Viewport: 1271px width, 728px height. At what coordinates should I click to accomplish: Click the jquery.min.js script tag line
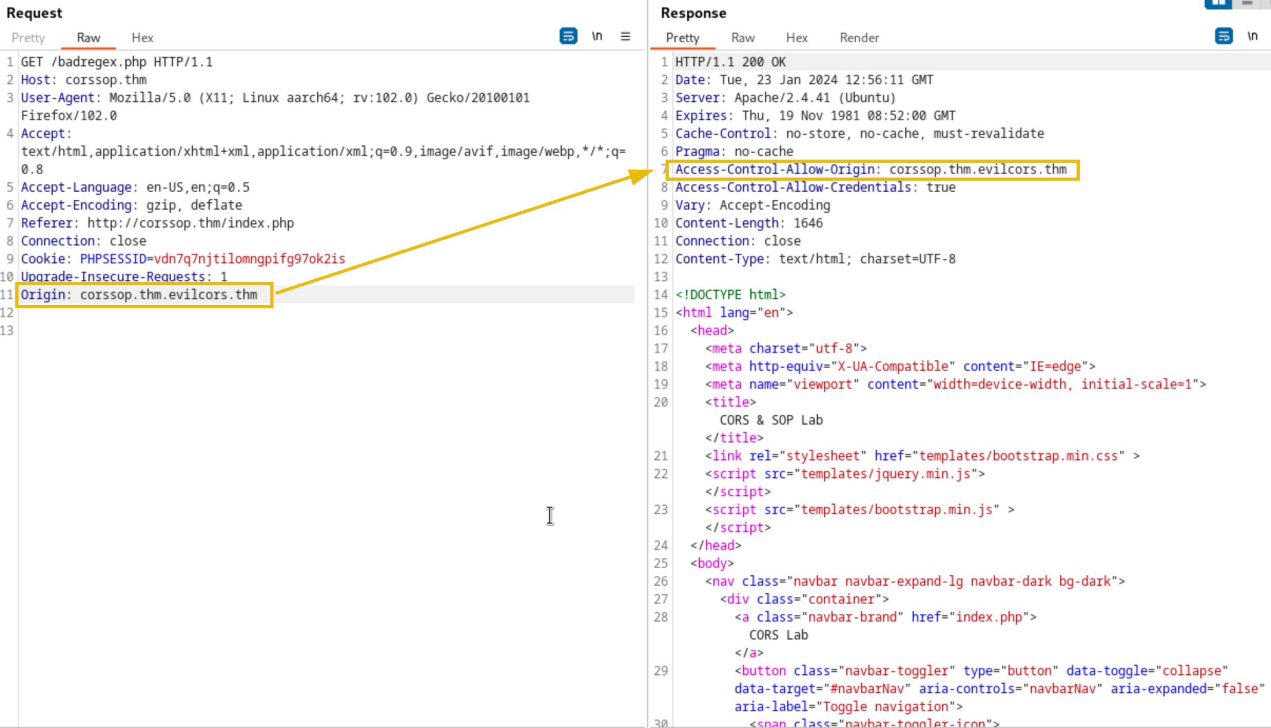[x=845, y=474]
